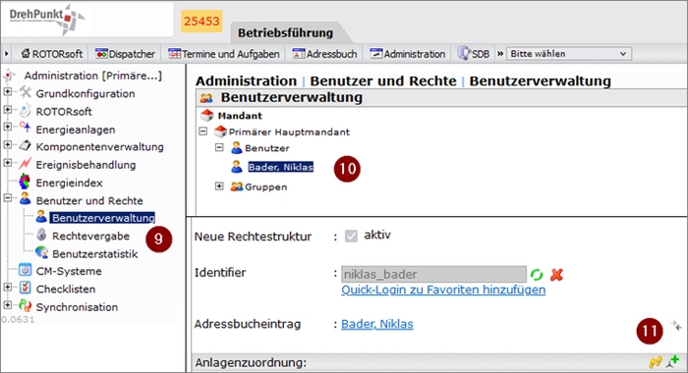Expand the Ereignisbehandlung node
The width and height of the screenshot is (688, 373).
(x=8, y=163)
